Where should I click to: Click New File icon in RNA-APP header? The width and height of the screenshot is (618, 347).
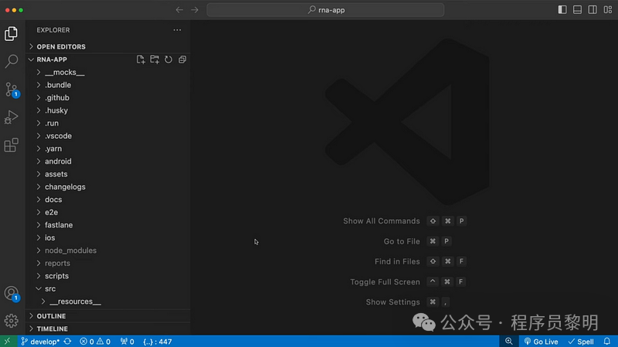click(141, 59)
